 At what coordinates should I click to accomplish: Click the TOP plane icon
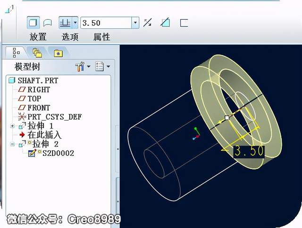click(x=22, y=98)
